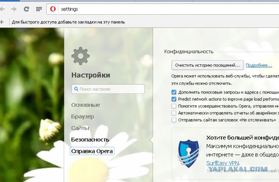Go forward with the right arrow button
The image size is (279, 182).
pos(14,9)
